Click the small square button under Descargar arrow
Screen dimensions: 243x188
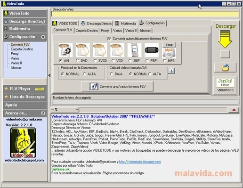225,54
